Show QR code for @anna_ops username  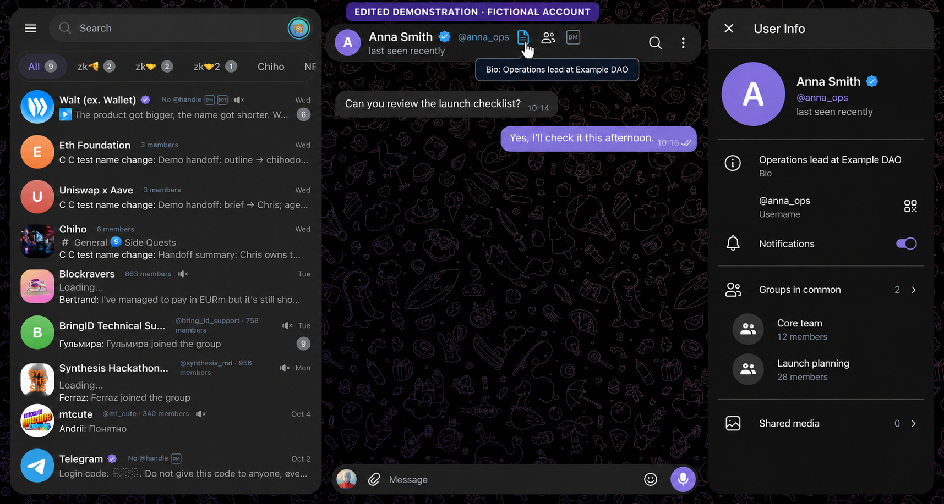click(x=910, y=206)
